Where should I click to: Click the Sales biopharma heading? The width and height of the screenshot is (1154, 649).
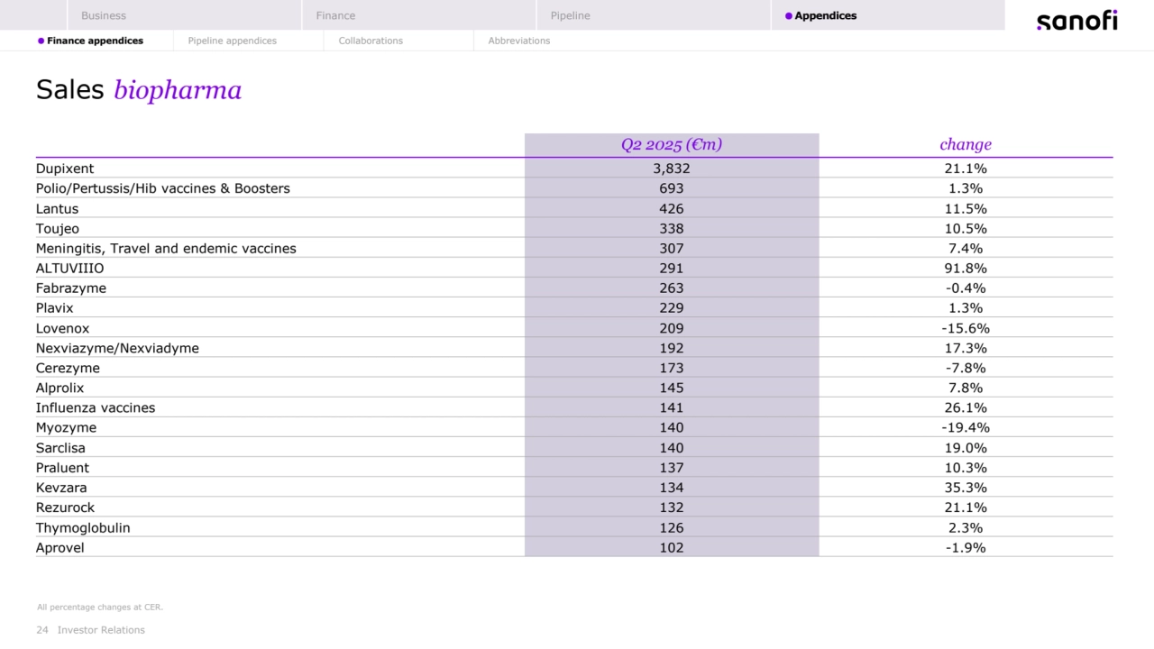tap(139, 90)
